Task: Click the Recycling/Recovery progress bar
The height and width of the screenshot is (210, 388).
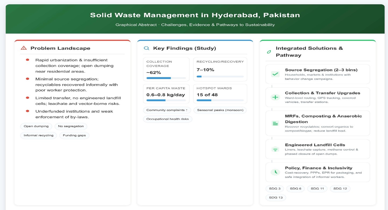Action: (220, 77)
